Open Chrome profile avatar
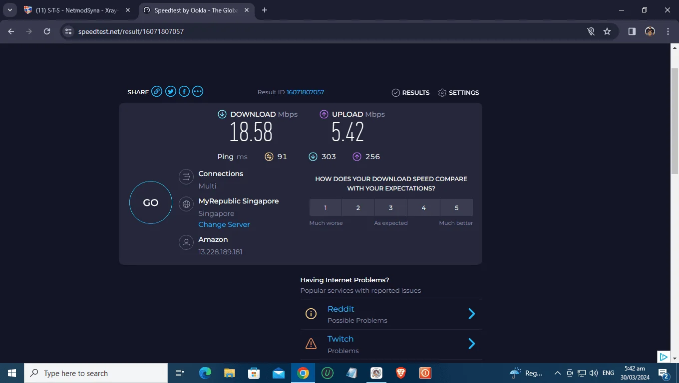Image resolution: width=679 pixels, height=383 pixels. tap(650, 31)
